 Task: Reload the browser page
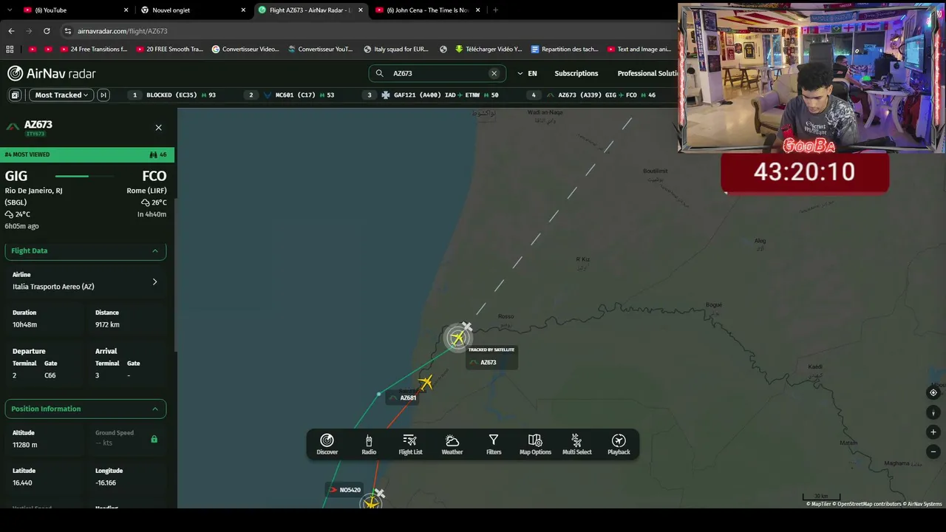(x=47, y=31)
